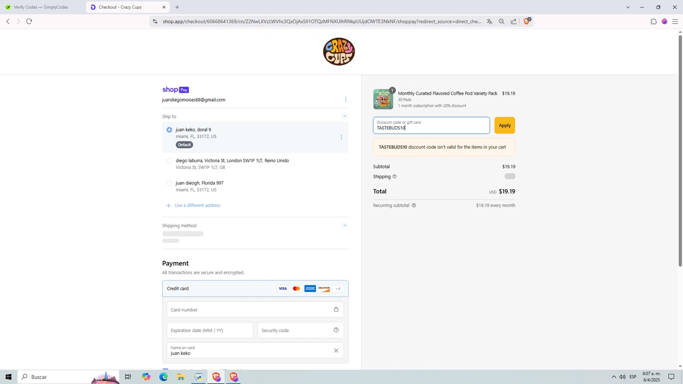Apply the discount code

[505, 126]
